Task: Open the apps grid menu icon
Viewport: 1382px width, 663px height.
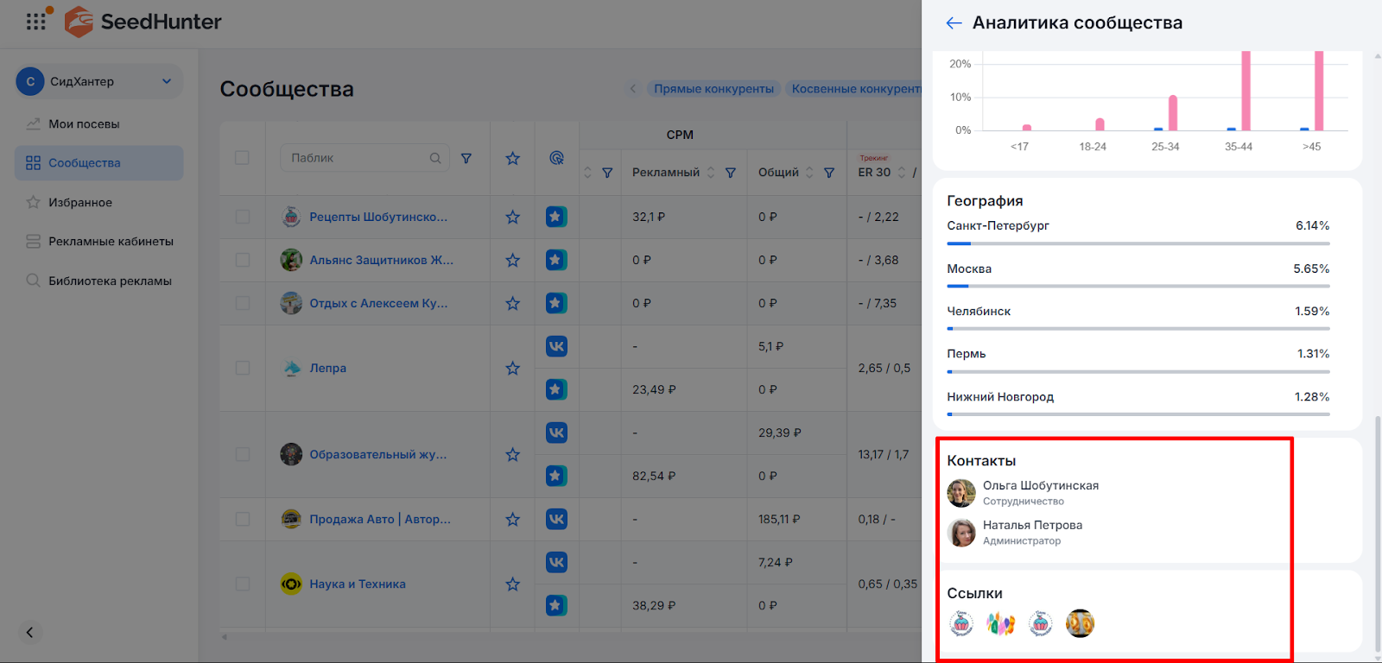Action: pyautogui.click(x=35, y=22)
